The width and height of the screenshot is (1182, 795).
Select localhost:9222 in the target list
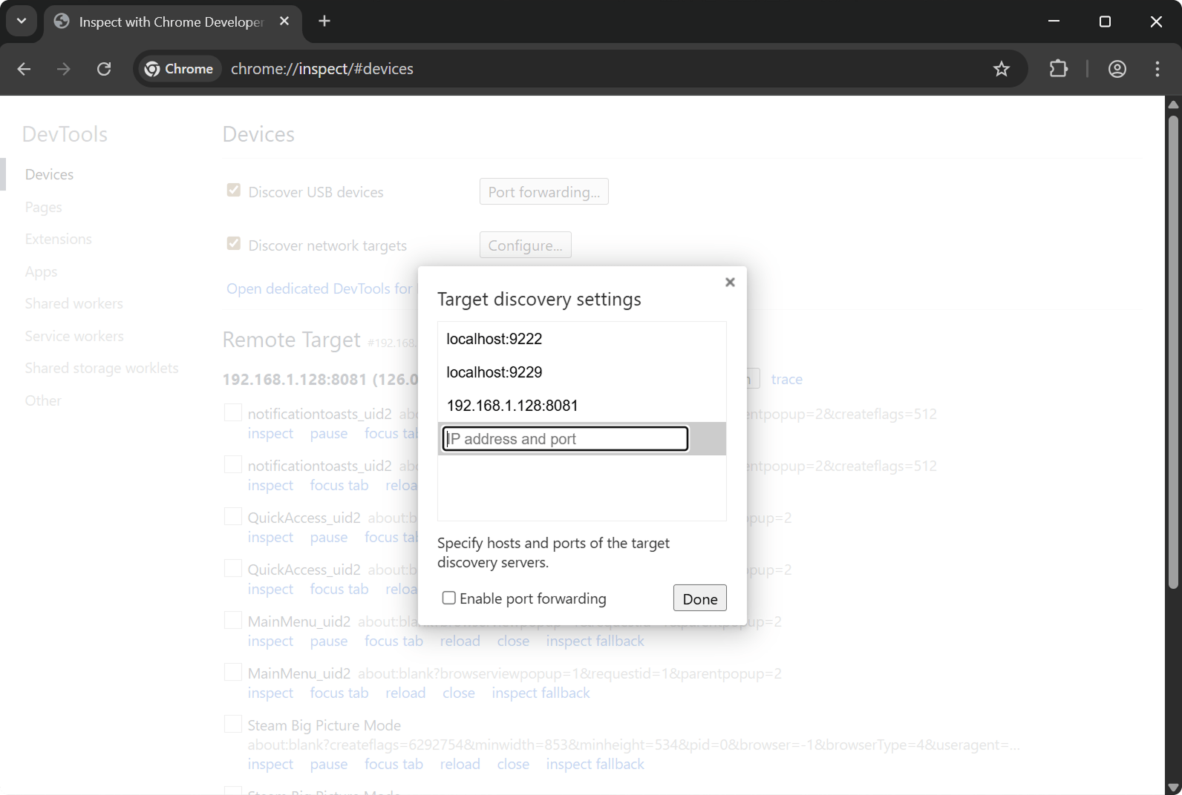click(x=494, y=339)
